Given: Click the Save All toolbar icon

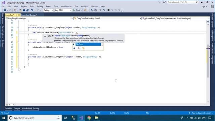Looking at the screenshot, I should click(x=28, y=10).
